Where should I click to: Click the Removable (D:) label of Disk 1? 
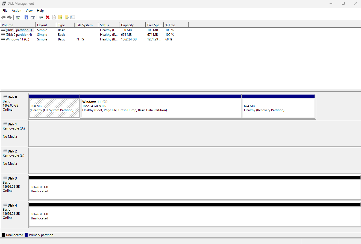pos(14,128)
